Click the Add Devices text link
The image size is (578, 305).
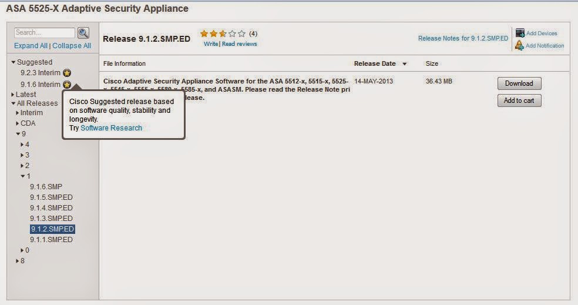tap(542, 33)
